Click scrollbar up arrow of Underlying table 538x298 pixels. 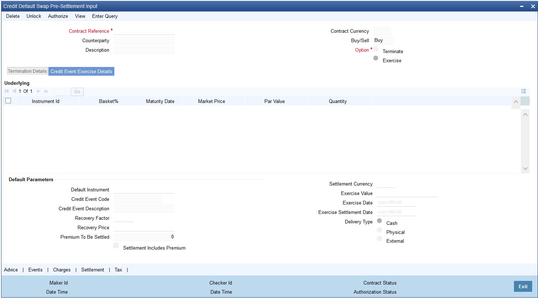(525, 114)
